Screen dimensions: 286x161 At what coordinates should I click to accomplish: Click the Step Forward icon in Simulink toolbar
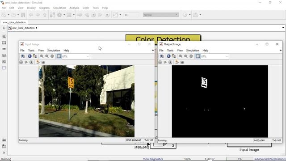[x=100, y=15]
